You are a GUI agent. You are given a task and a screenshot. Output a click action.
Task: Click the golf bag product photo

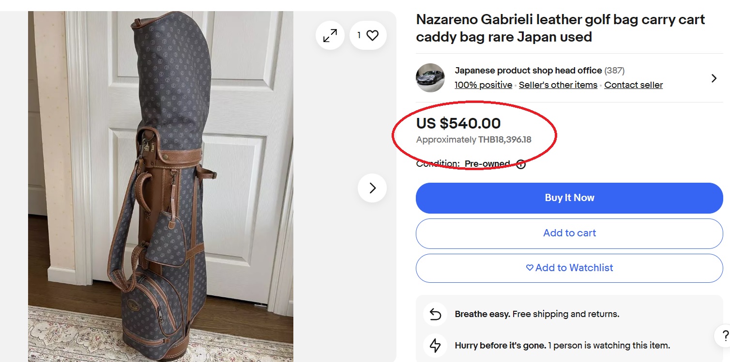click(x=160, y=193)
